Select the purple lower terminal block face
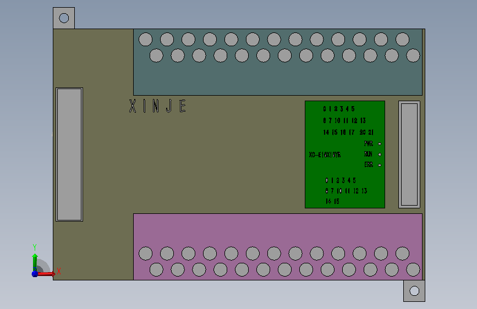 (x=278, y=247)
